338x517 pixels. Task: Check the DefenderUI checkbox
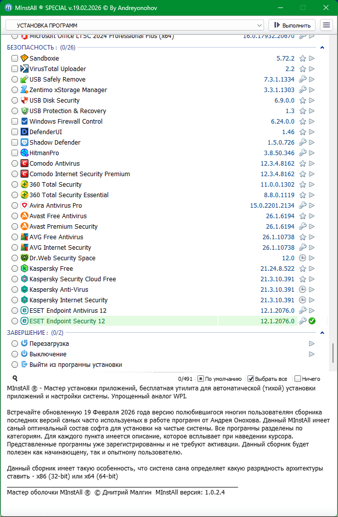click(x=14, y=132)
